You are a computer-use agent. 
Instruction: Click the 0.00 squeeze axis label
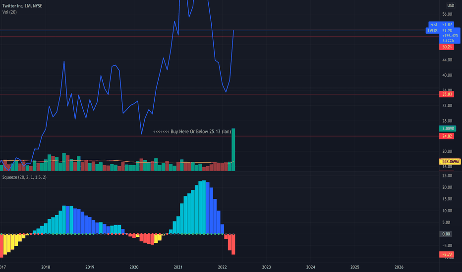coord(446,234)
